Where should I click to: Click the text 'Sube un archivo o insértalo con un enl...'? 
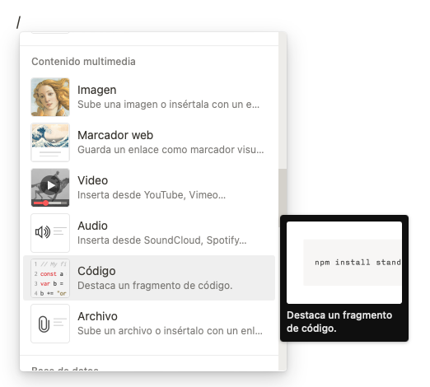tap(170, 331)
